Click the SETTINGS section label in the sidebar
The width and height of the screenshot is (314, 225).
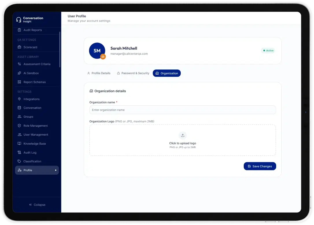pos(24,92)
